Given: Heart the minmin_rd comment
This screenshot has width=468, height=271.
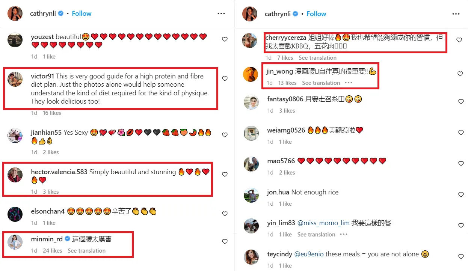Looking at the screenshot, I should coord(225,241).
